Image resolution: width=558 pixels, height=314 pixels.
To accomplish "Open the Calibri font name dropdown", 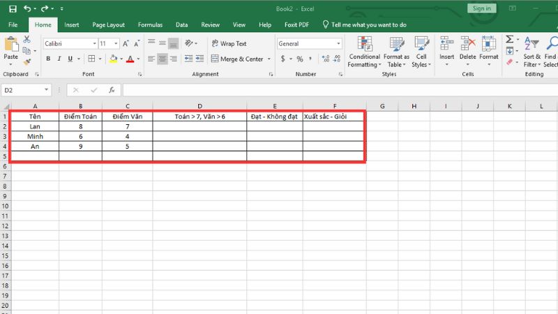I will pyautogui.click(x=93, y=43).
